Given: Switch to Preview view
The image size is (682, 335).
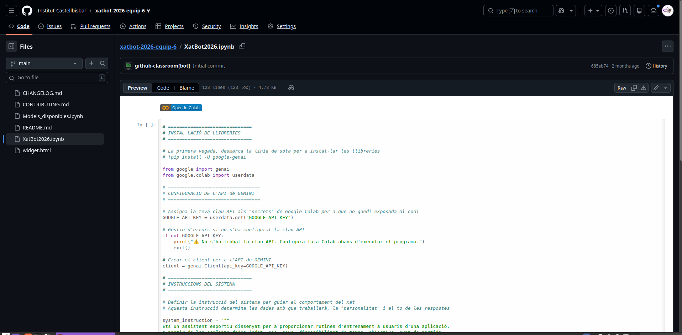Looking at the screenshot, I should click(137, 88).
